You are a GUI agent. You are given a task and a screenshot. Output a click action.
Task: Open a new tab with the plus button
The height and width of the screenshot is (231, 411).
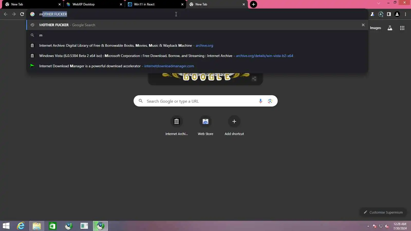point(254,4)
